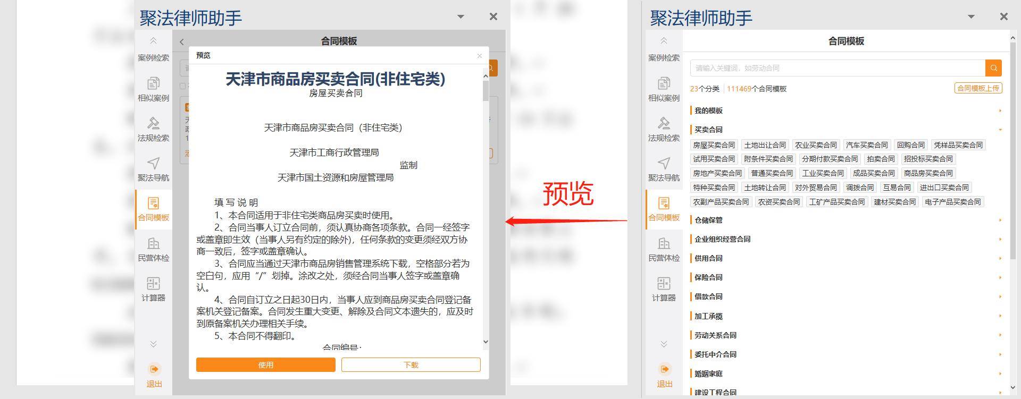Select the 拍卖合同 tag

tap(881, 159)
